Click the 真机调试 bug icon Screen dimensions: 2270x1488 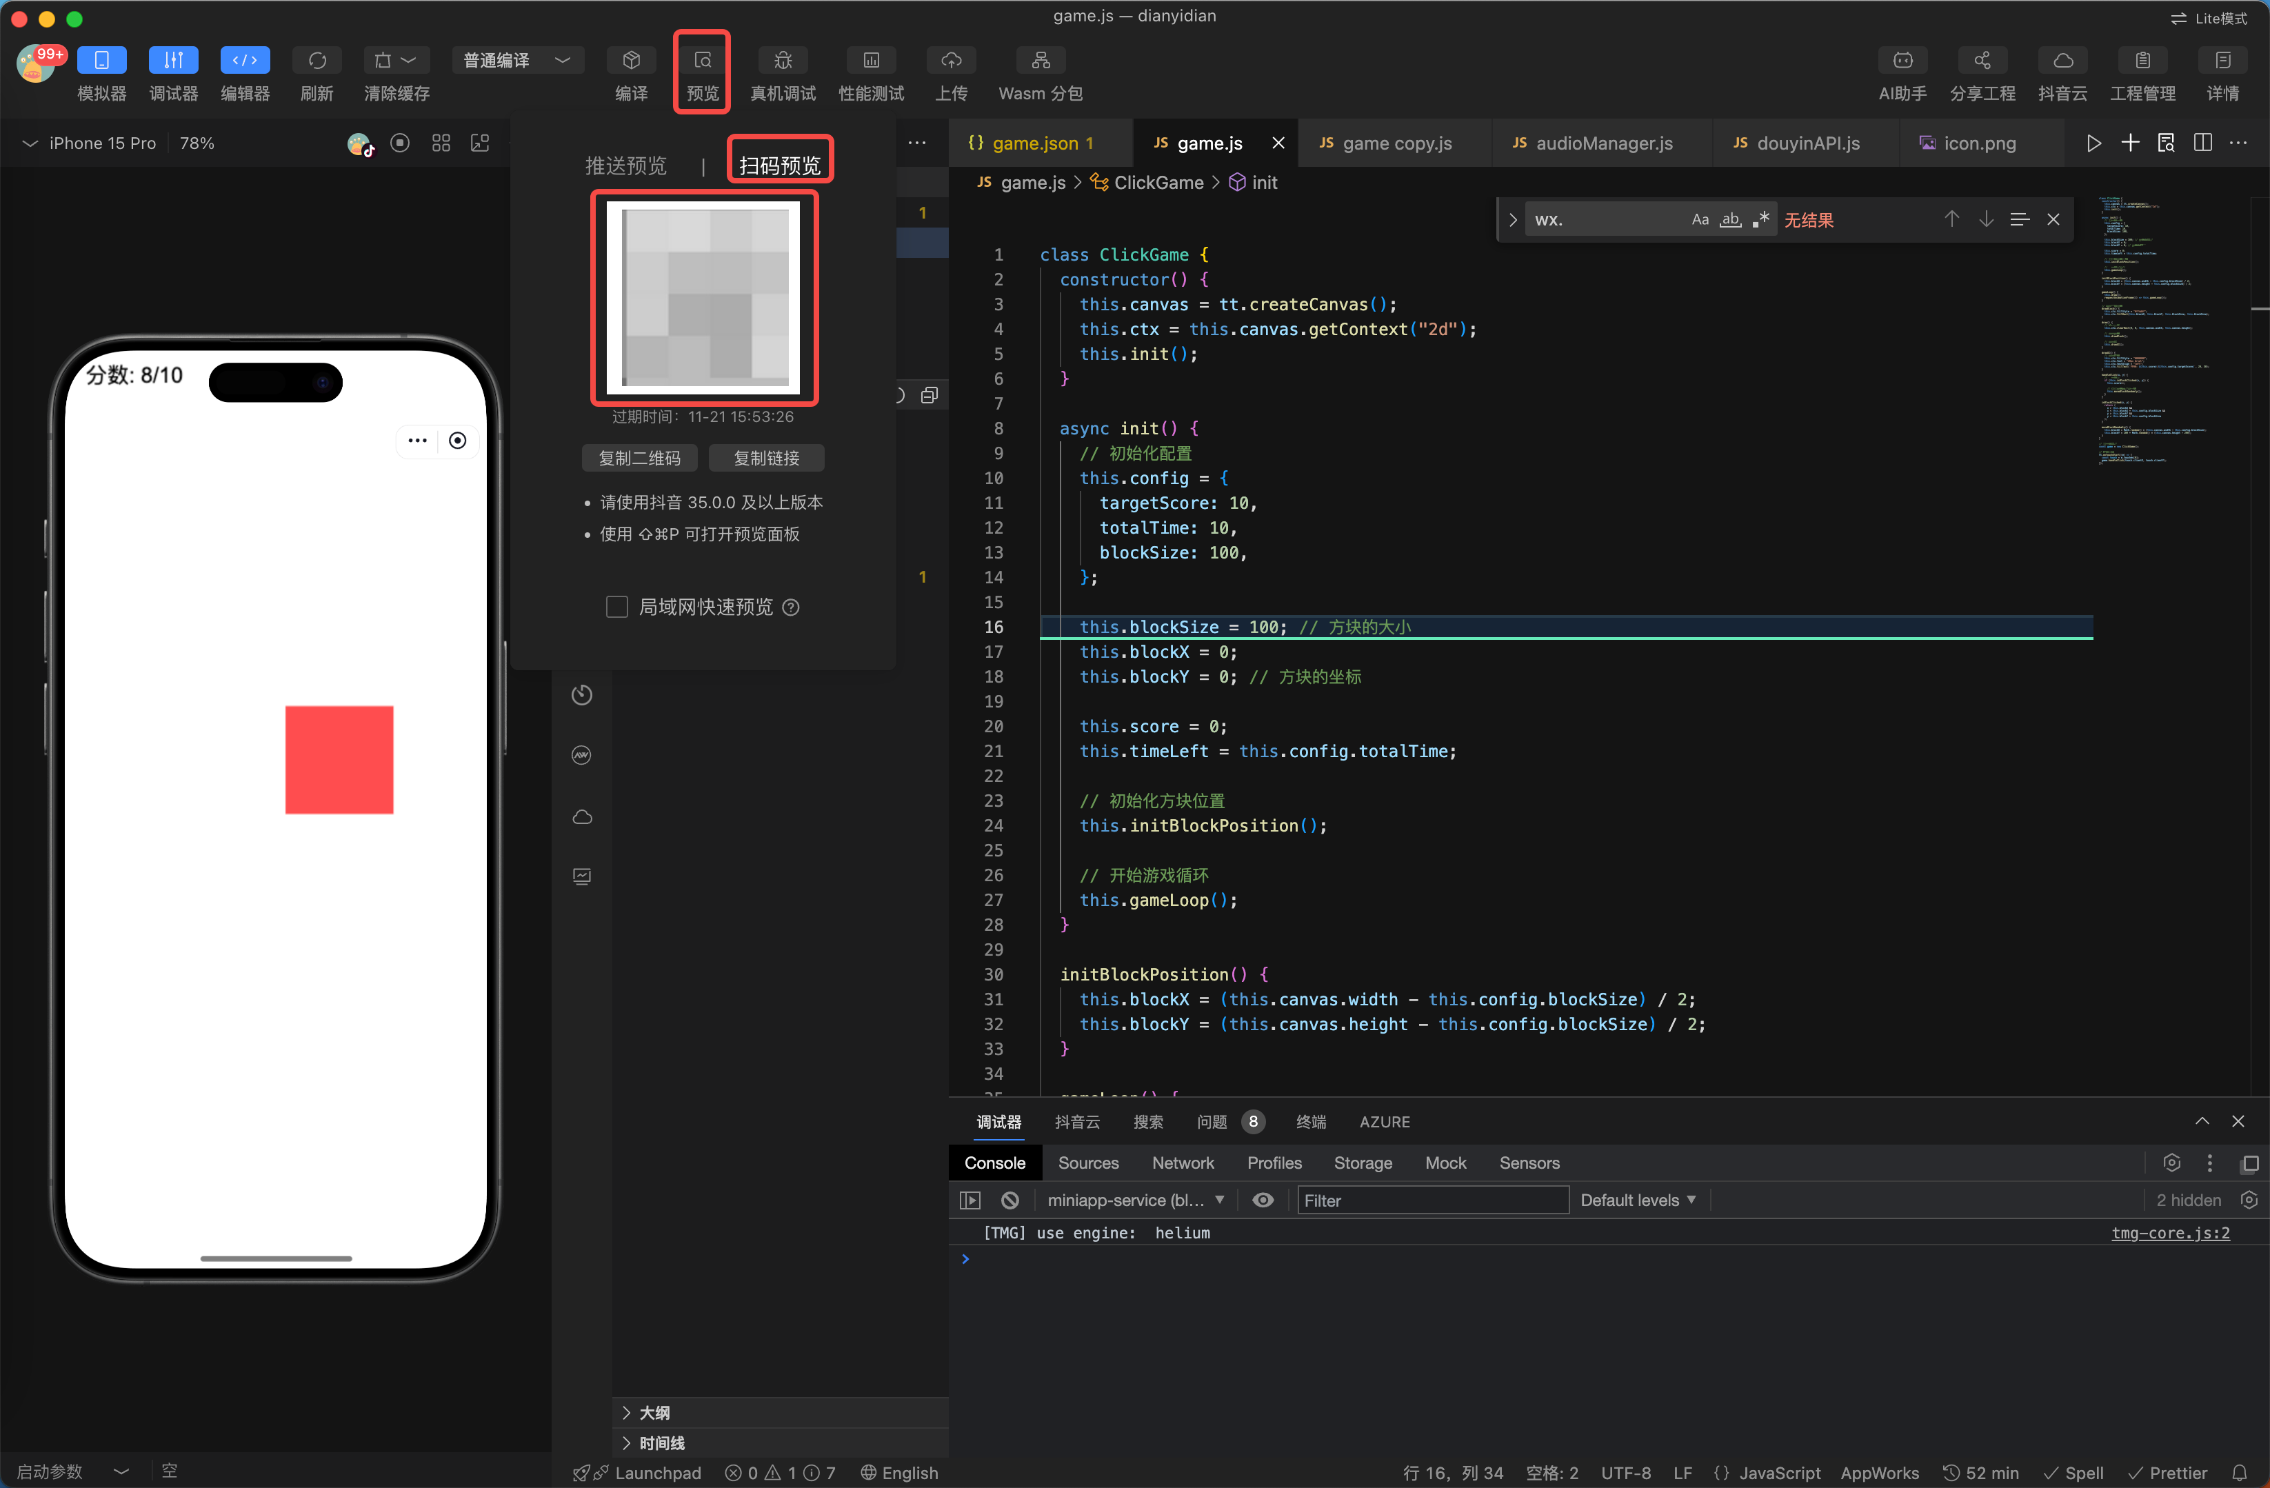782,61
